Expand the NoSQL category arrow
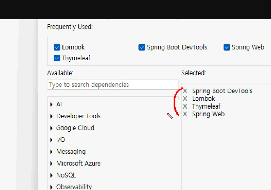271x190 pixels. pyautogui.click(x=51, y=175)
